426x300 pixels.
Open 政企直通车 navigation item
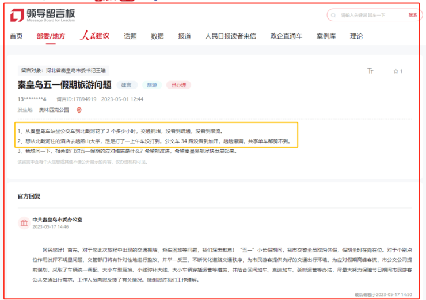pos(286,36)
